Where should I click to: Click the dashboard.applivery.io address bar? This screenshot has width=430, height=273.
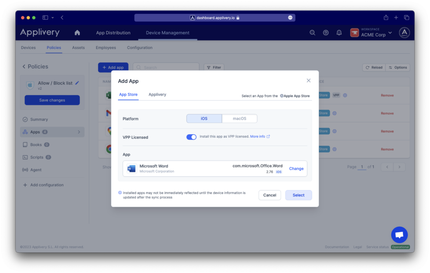click(215, 18)
